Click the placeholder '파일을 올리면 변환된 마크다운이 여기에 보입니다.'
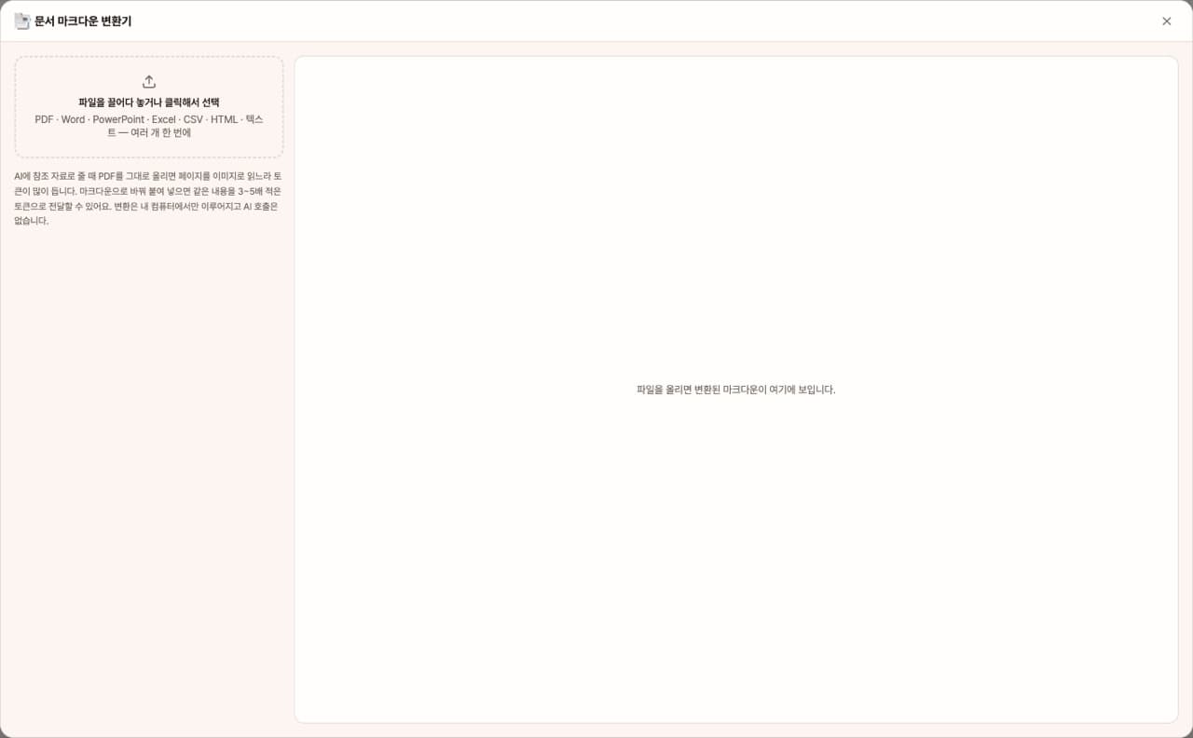 pyautogui.click(x=736, y=389)
